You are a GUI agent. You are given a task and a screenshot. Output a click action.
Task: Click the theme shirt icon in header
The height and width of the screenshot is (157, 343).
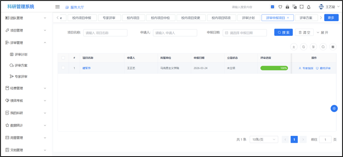(280, 7)
